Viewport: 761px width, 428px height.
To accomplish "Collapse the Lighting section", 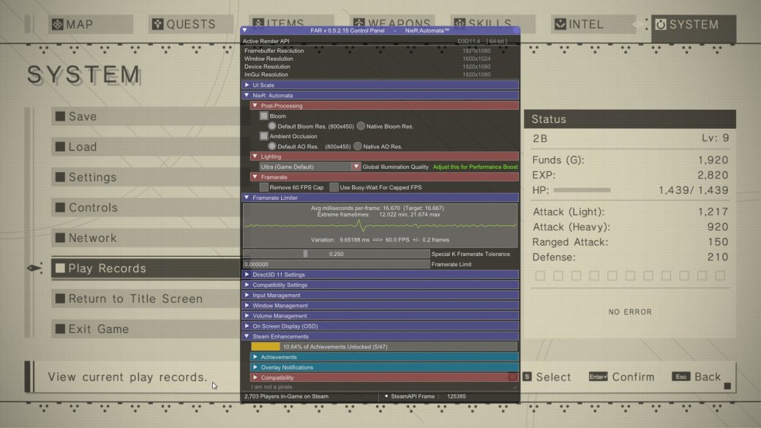I will 384,157.
